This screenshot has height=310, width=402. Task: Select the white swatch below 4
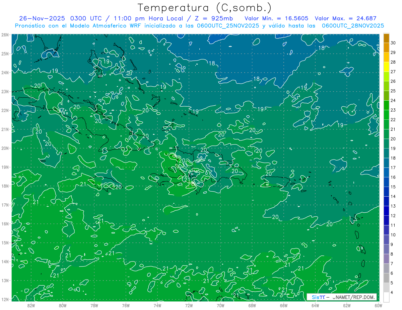(386, 297)
